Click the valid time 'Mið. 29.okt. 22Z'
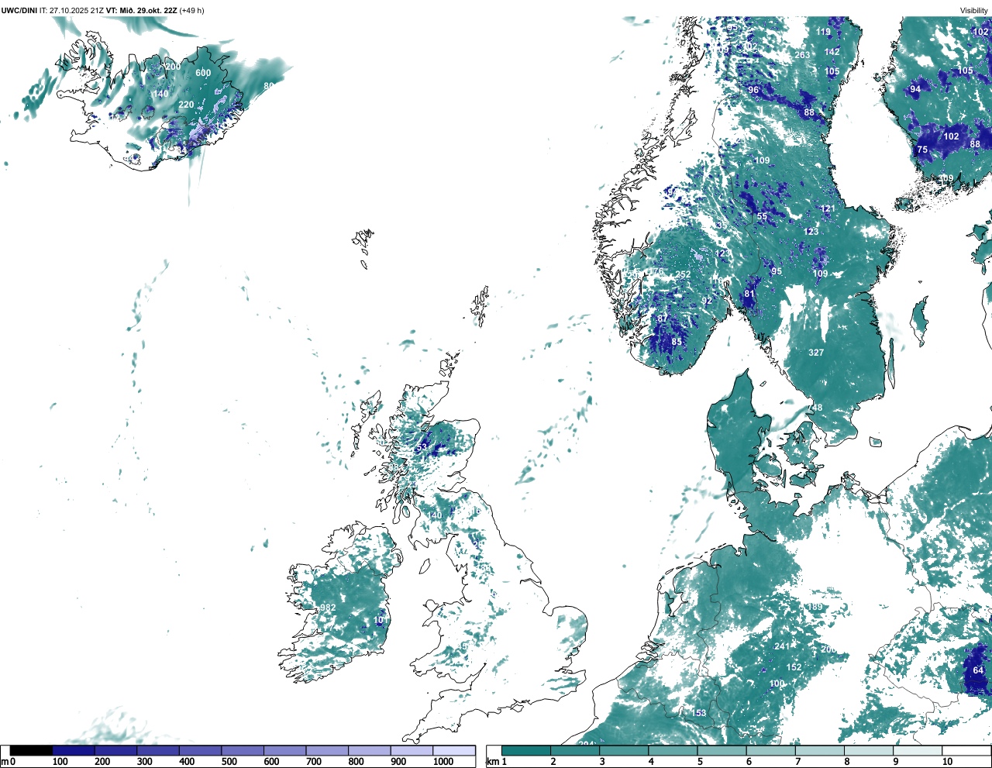The image size is (992, 768). coord(148,10)
